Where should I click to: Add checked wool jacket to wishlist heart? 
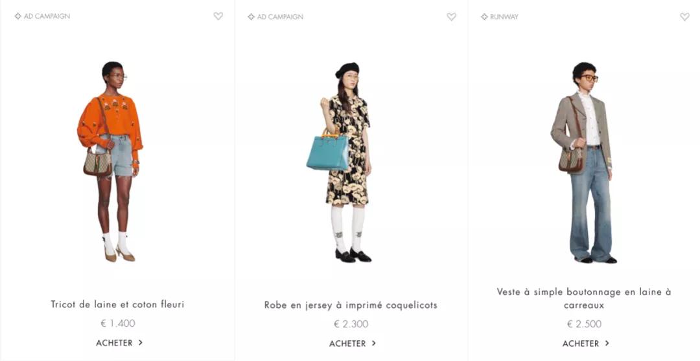[684, 16]
